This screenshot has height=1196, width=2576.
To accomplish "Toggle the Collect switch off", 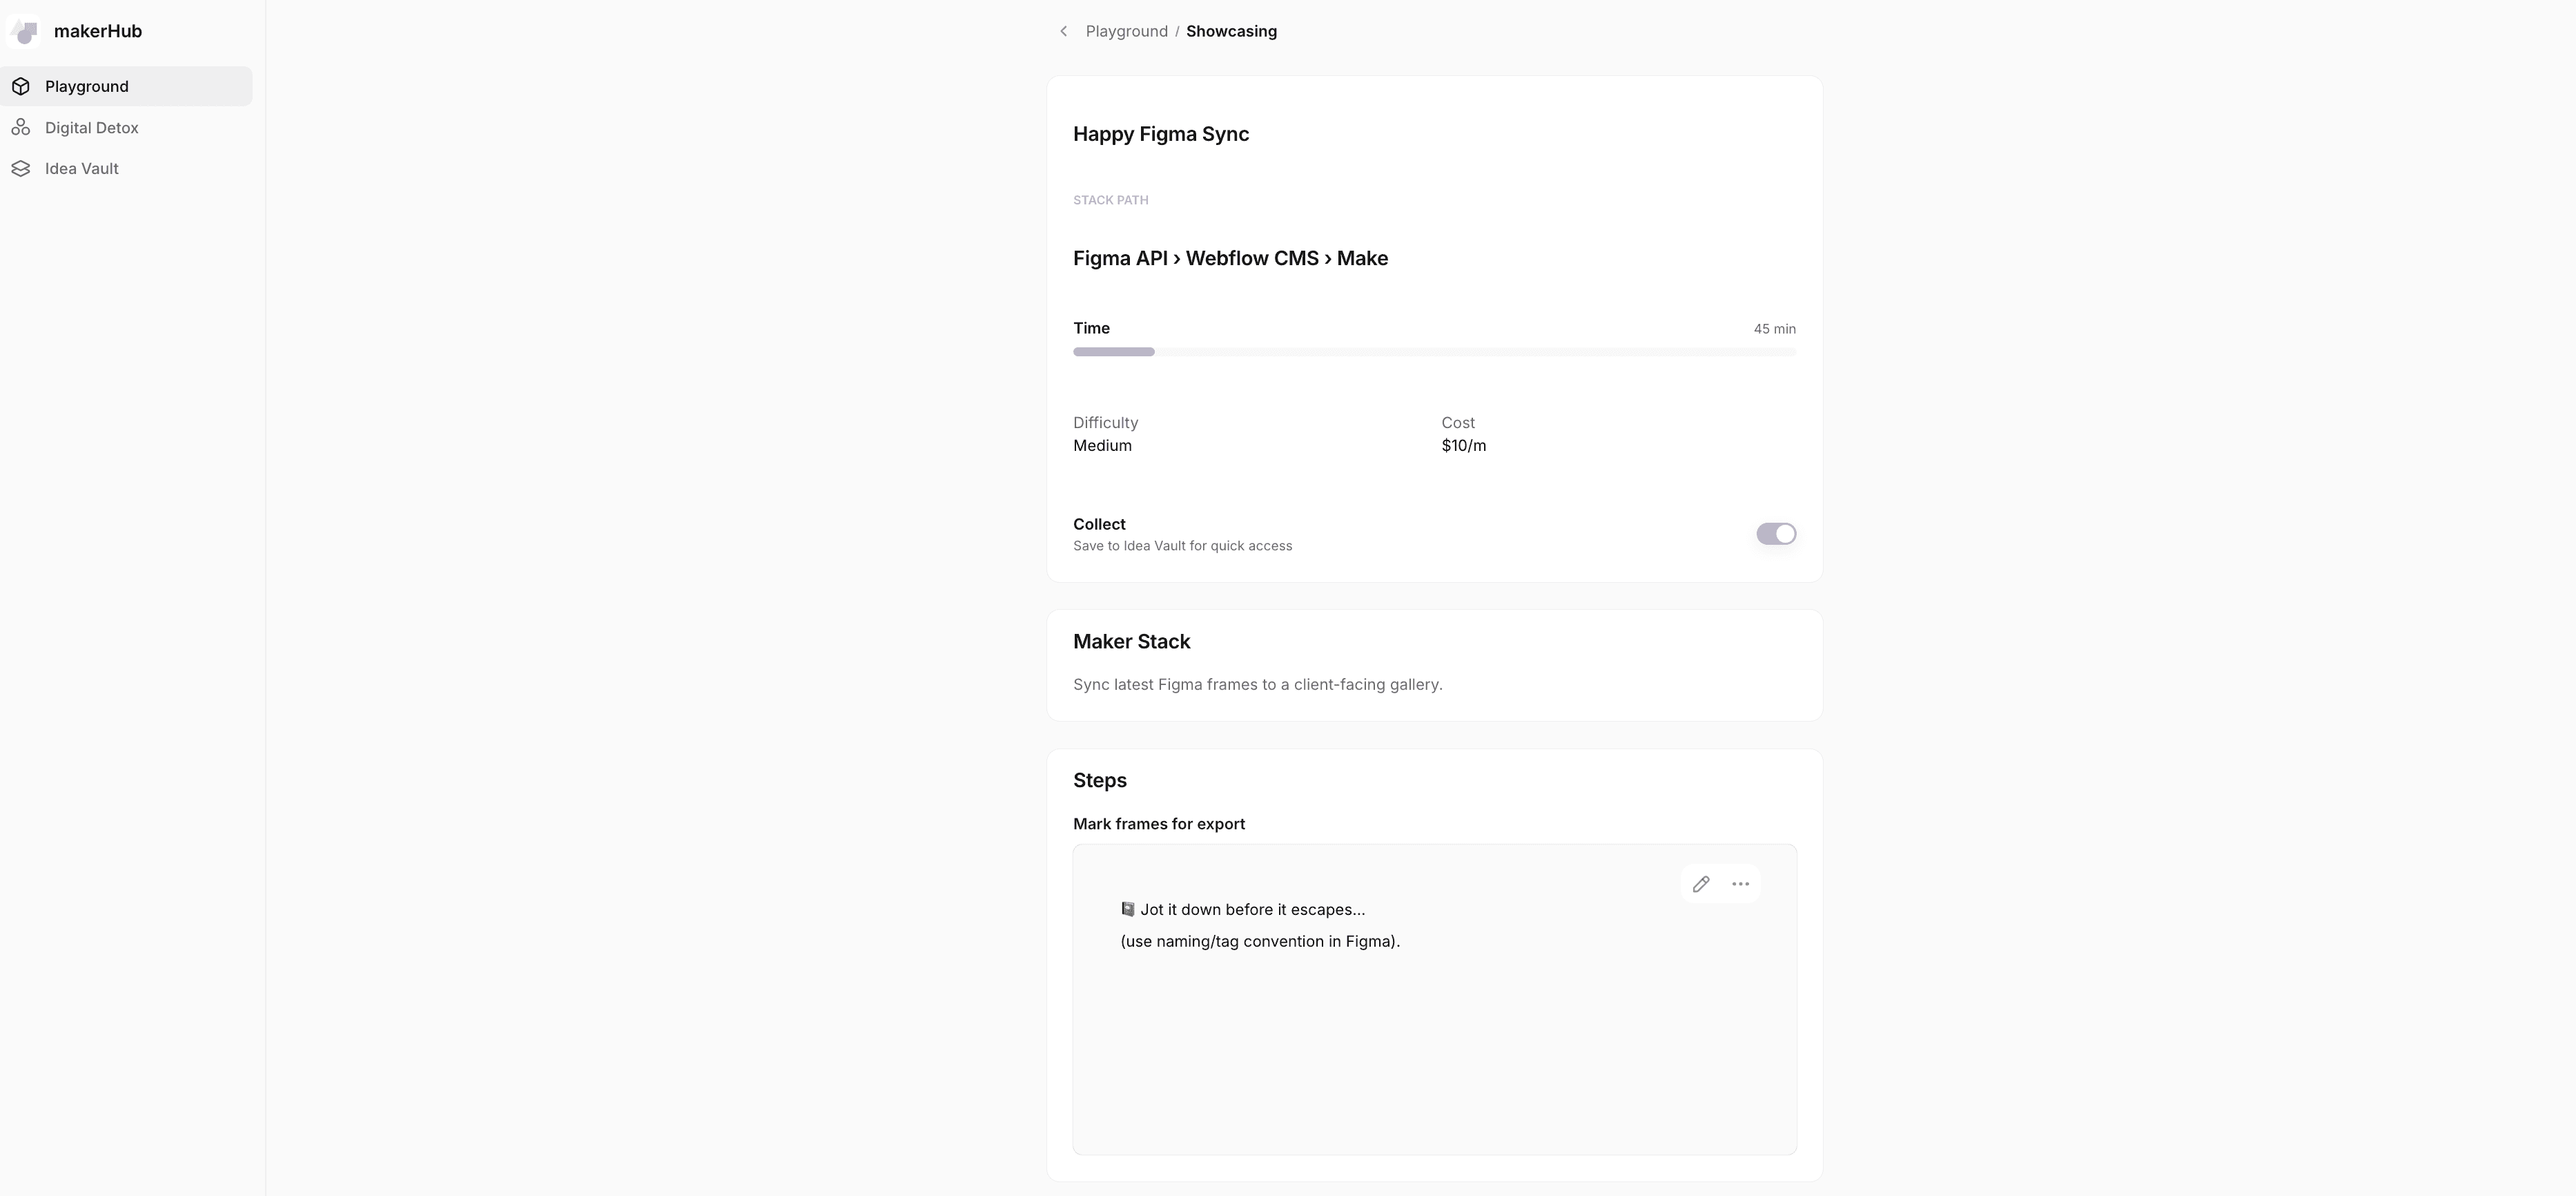I will tap(1775, 534).
